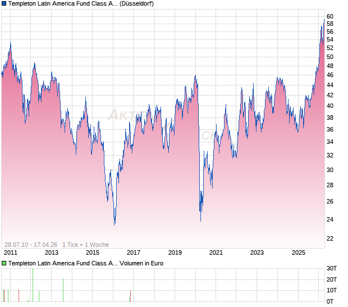Click the 60 price axis label
Screen dimensions: 348x307
click(x=330, y=16)
